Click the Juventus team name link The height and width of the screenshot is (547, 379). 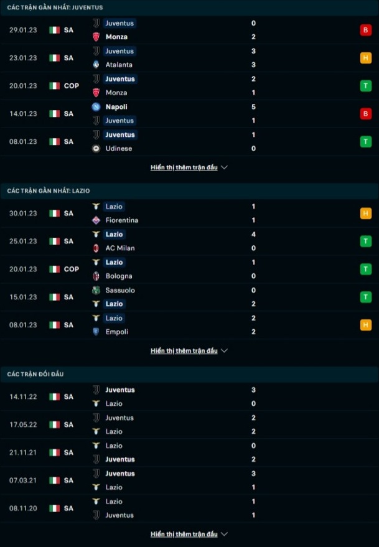coord(119,23)
